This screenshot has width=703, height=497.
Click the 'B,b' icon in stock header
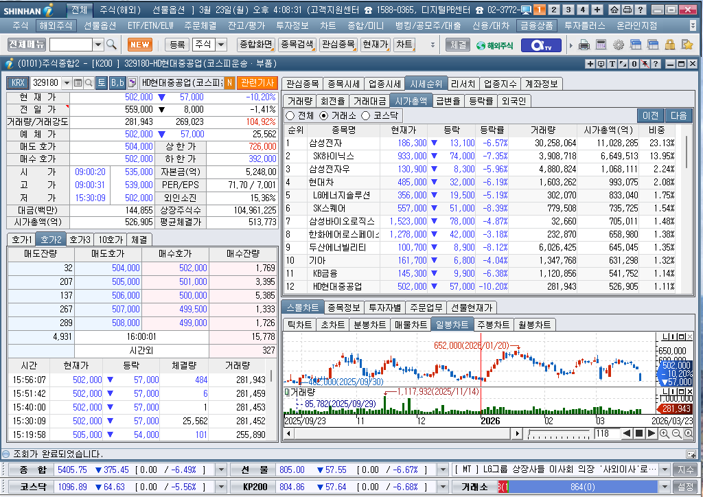click(117, 83)
